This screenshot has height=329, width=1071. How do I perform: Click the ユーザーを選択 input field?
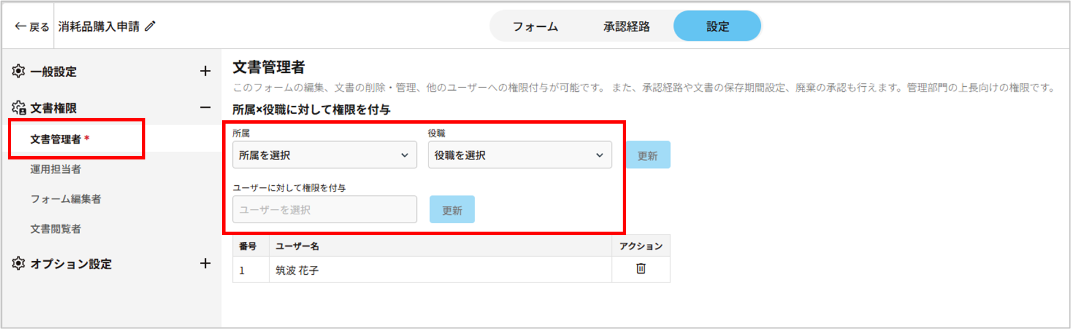coord(324,210)
